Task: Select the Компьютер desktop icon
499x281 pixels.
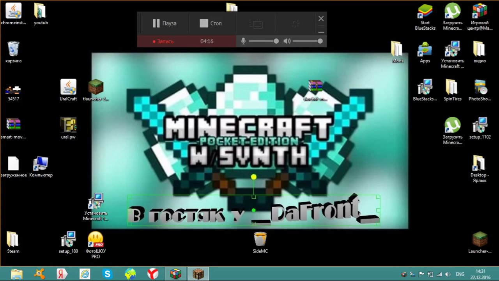Action: point(41,167)
